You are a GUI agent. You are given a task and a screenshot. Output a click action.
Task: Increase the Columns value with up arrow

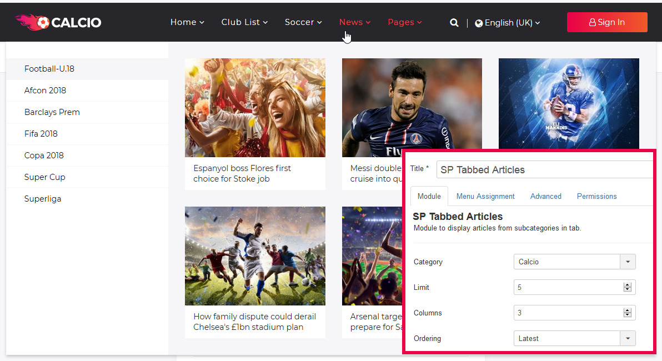(x=628, y=310)
